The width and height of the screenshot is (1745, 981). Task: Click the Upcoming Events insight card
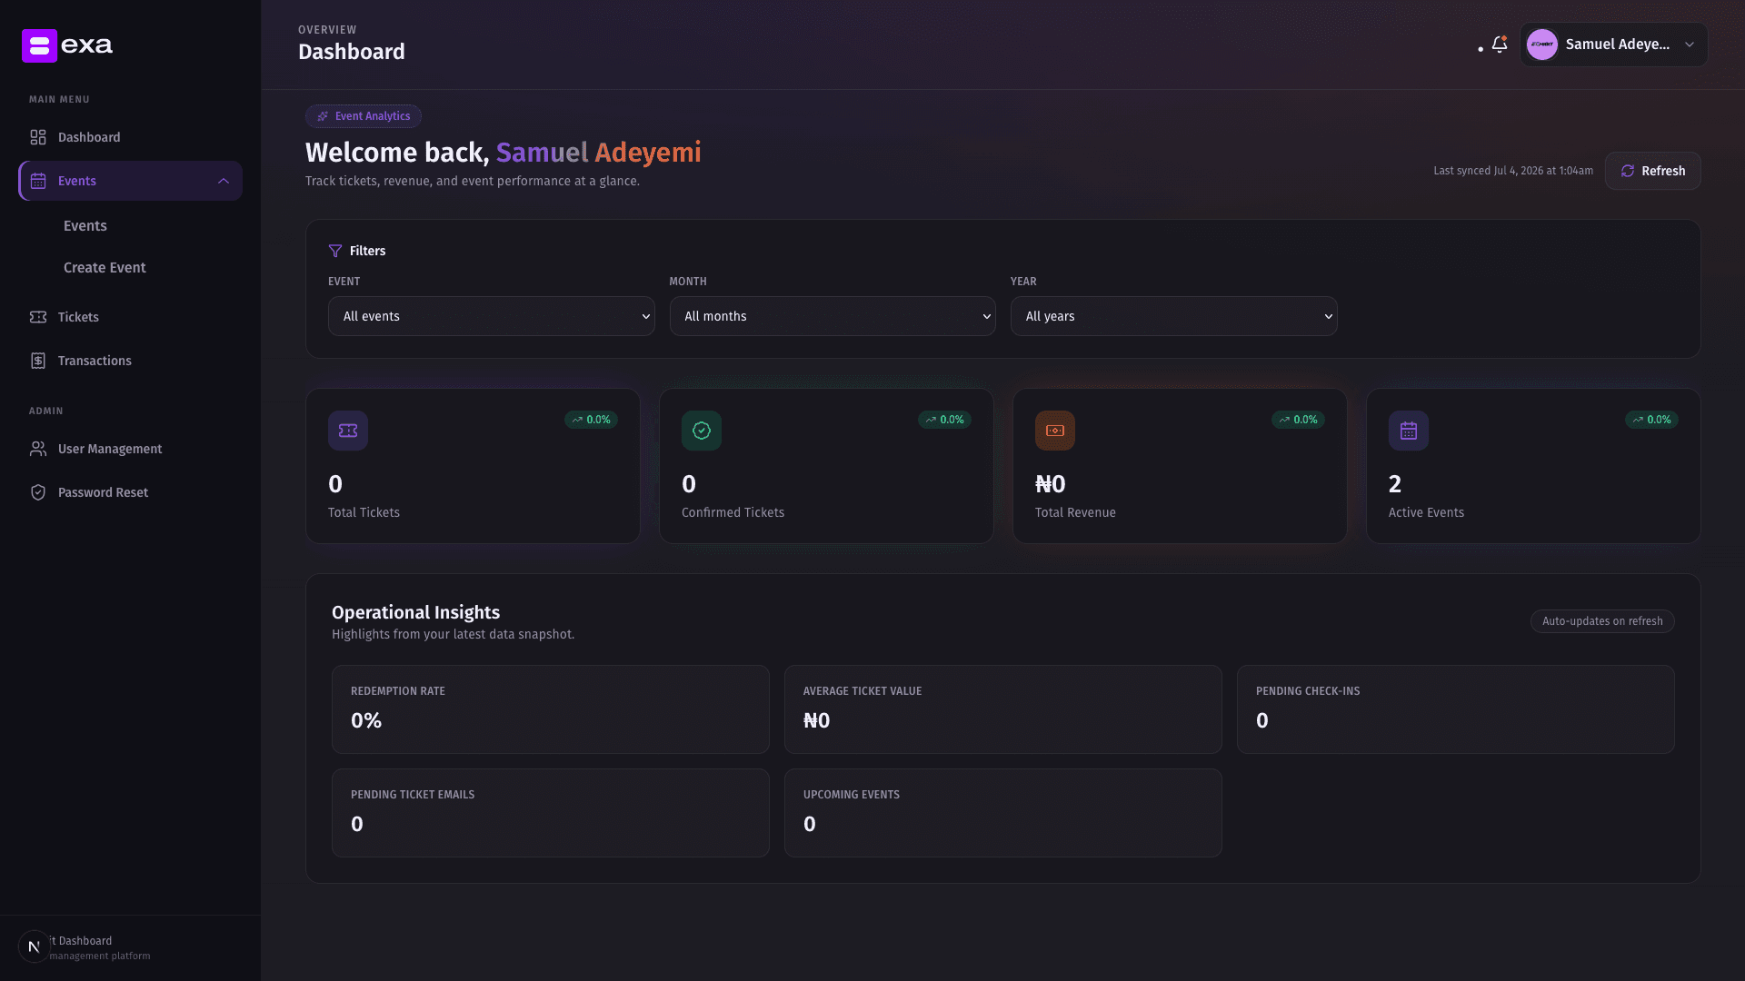tap(1003, 813)
